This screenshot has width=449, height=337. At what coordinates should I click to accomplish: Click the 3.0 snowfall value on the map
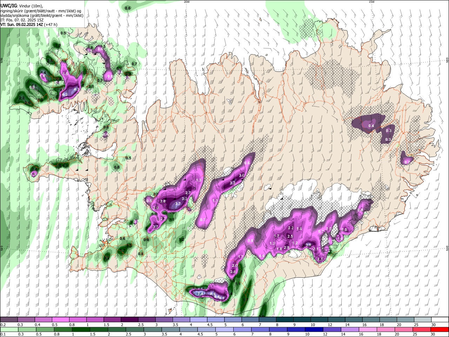[242, 175]
